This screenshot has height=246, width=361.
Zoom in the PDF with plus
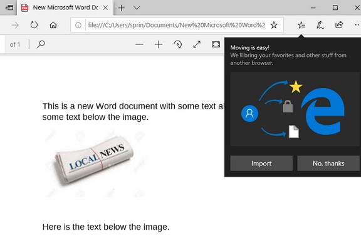(x=159, y=44)
